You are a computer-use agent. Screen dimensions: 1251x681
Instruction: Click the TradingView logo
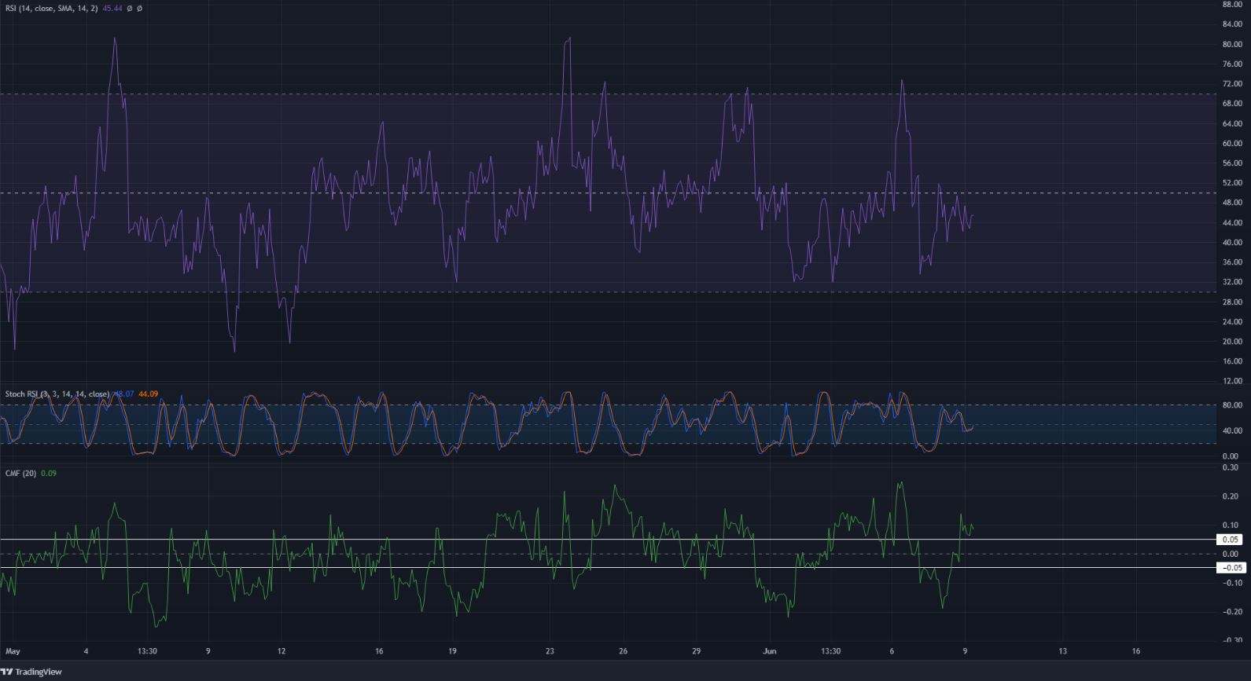pos(31,672)
